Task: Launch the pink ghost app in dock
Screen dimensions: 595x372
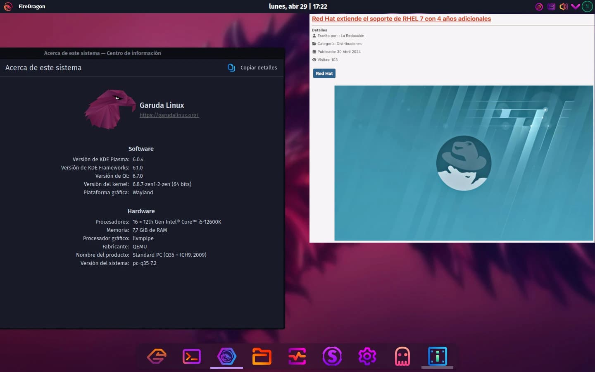Action: pos(402,356)
